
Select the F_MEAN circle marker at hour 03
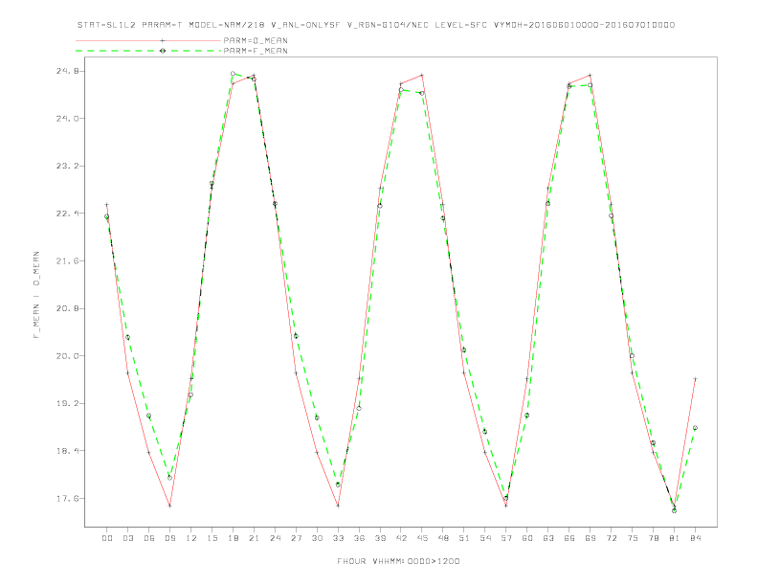127,337
